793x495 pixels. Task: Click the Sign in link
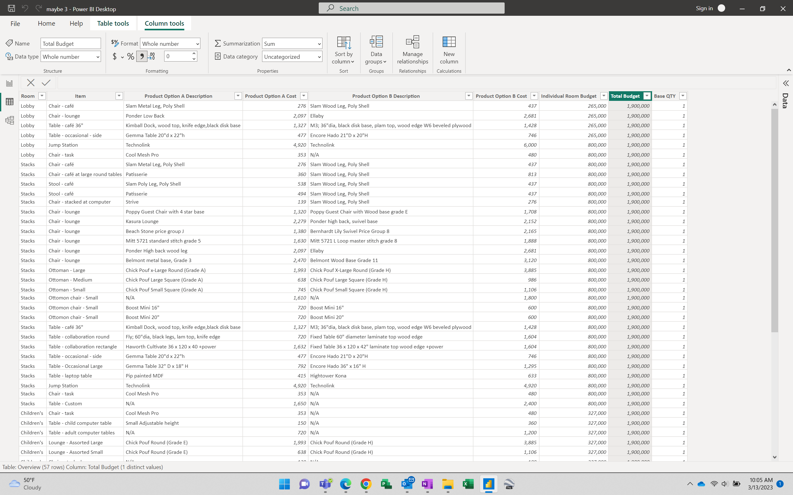(x=704, y=8)
